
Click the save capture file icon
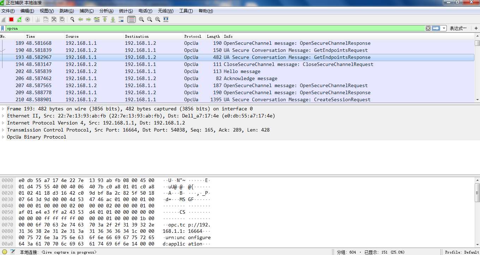pos(46,19)
